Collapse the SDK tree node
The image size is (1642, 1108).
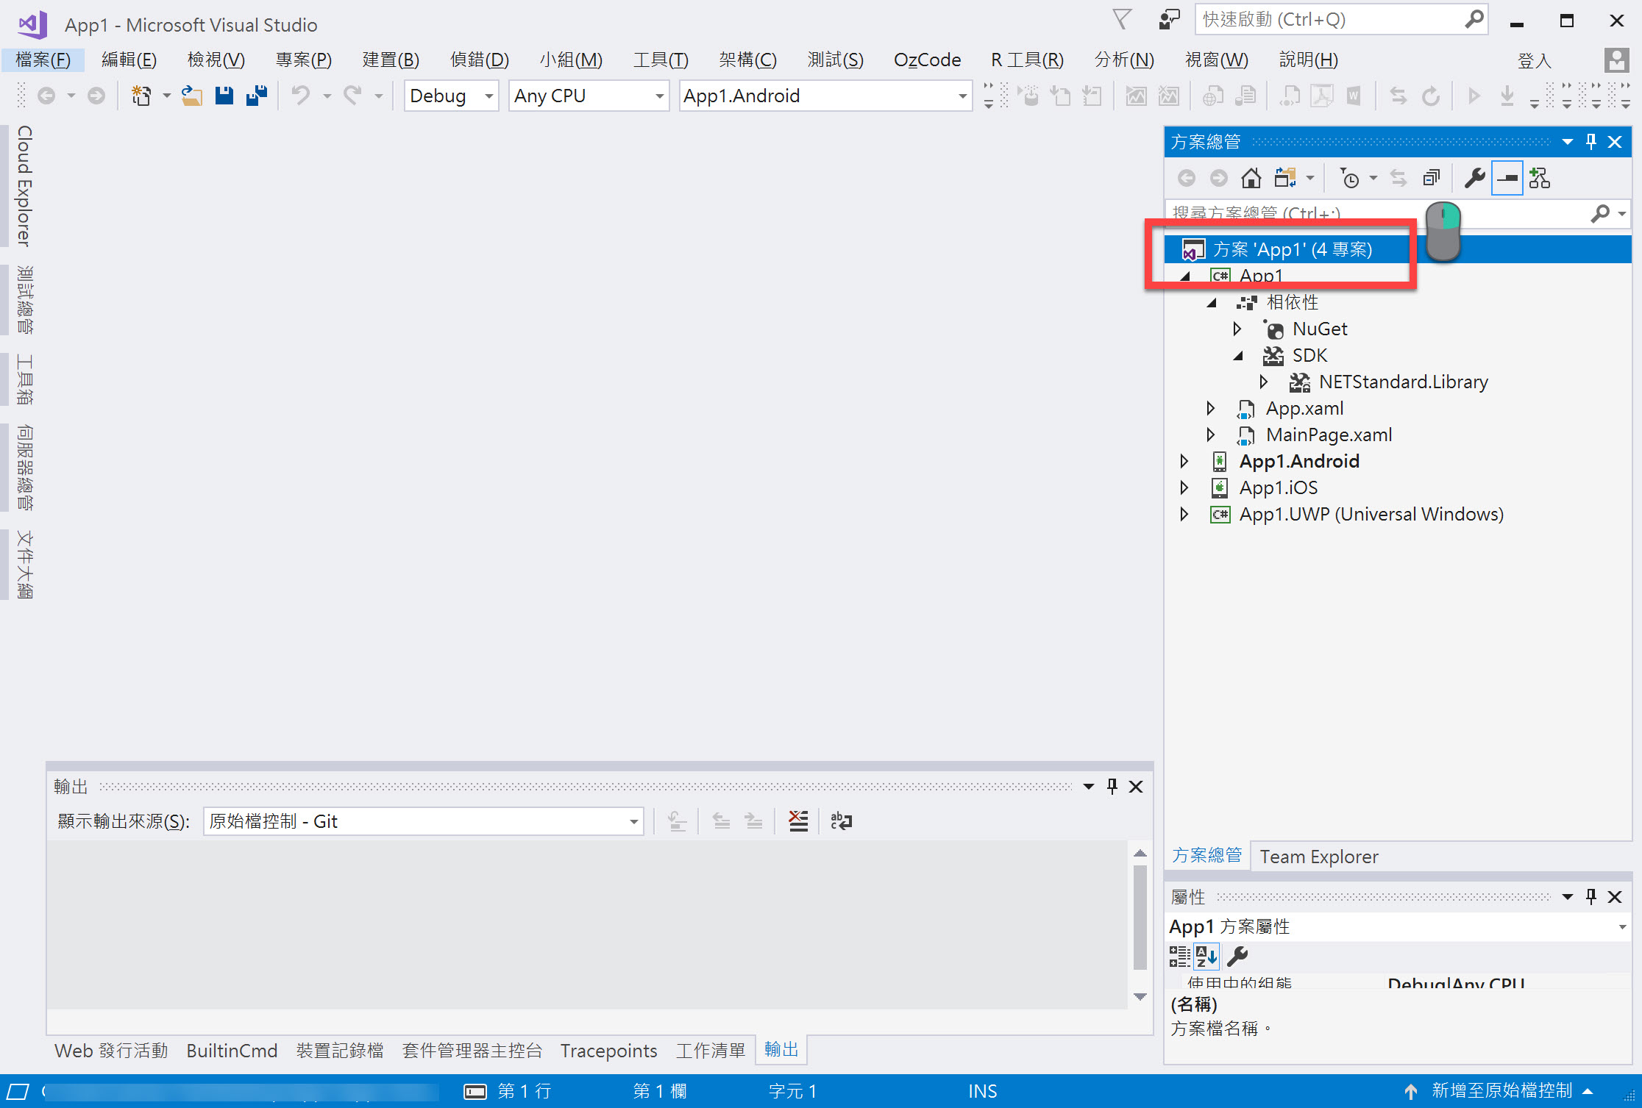[x=1238, y=356]
